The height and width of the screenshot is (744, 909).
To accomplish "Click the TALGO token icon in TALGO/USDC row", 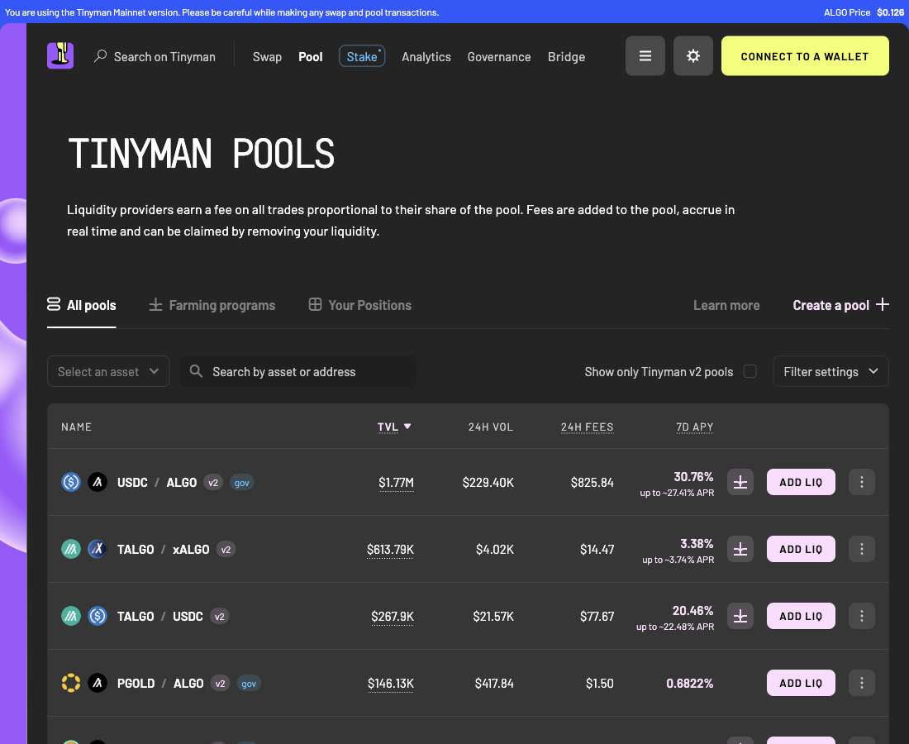I will 71,616.
